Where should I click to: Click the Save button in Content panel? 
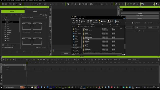click(24, 52)
